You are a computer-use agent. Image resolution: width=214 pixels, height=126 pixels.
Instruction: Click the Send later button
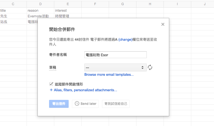(85, 104)
